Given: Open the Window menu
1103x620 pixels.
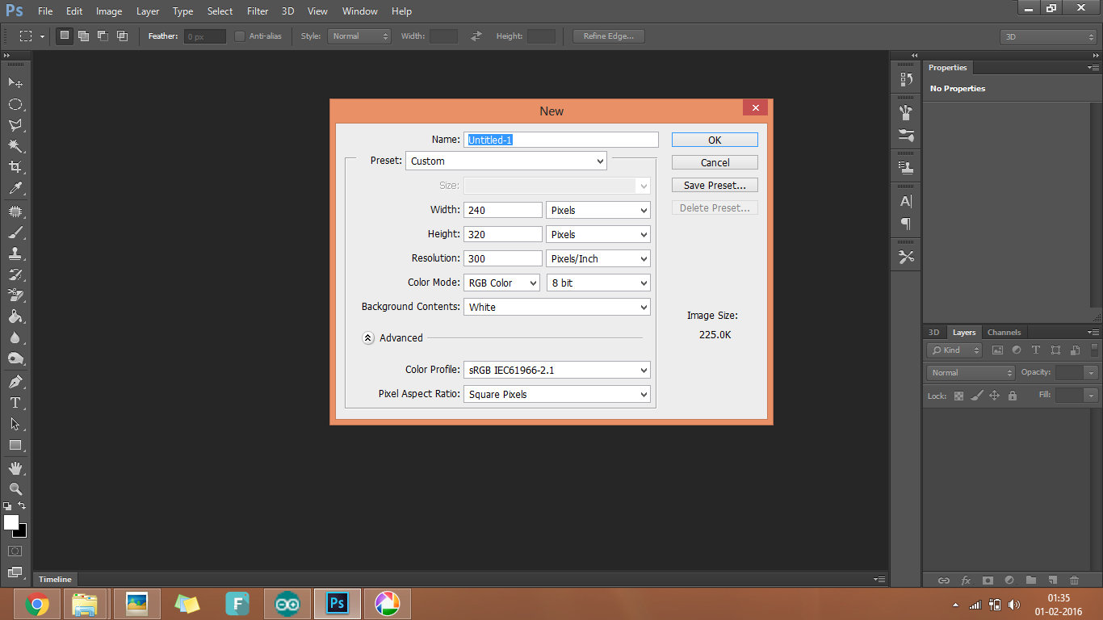Looking at the screenshot, I should coord(359,11).
